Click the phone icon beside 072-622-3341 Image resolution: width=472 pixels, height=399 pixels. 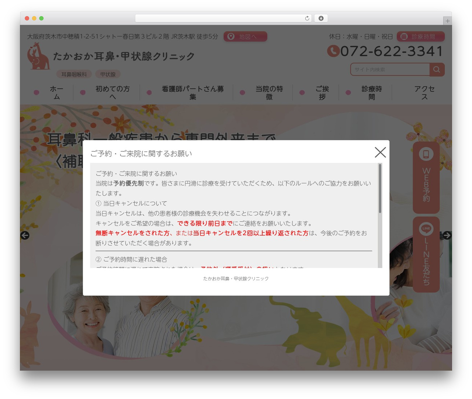333,51
